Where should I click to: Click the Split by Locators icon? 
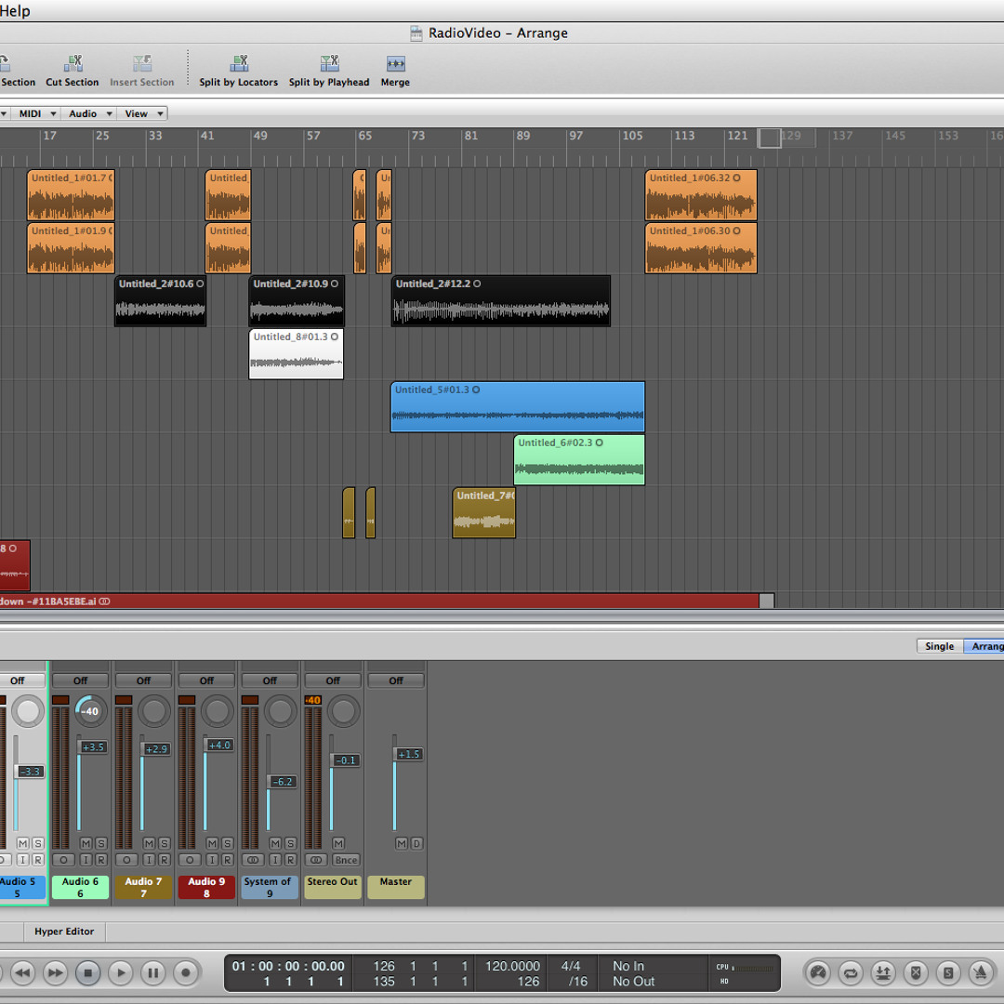(239, 63)
